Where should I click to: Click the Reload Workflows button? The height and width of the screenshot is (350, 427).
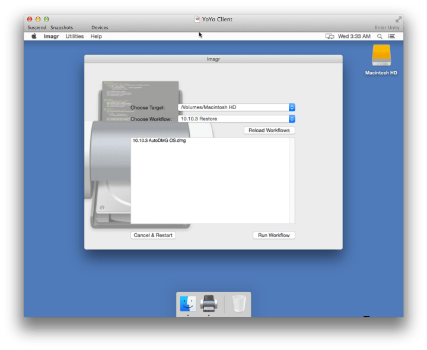pos(269,130)
